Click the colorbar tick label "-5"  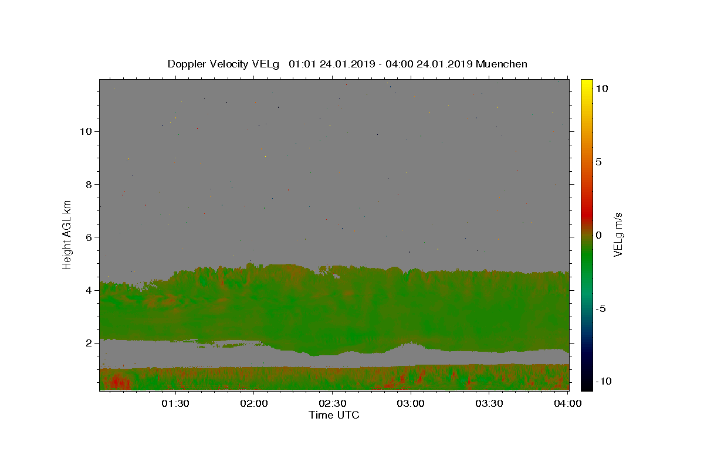click(x=600, y=308)
